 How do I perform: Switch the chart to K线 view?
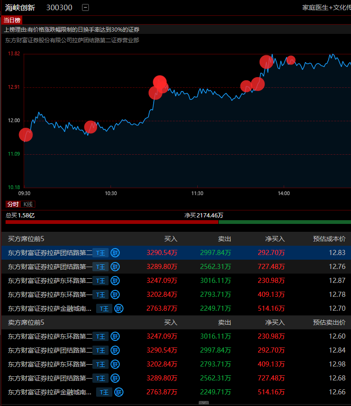28,204
